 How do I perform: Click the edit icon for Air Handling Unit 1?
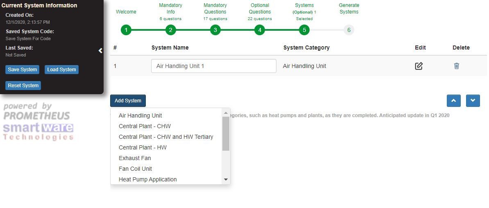(419, 66)
